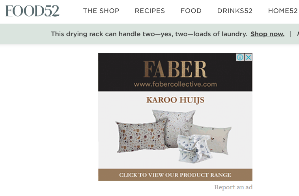Viewport: 299px width, 196px height.
Task: Click the drying rack announcement text
Action: point(149,34)
